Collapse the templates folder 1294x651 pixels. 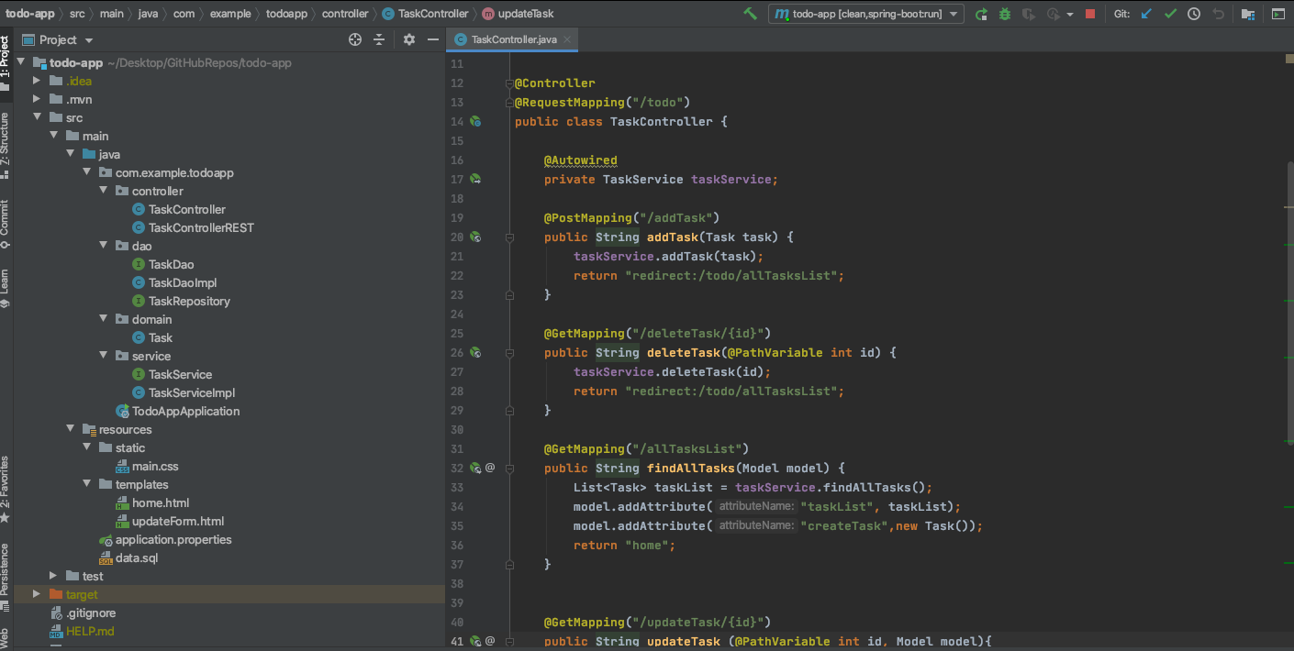point(85,483)
